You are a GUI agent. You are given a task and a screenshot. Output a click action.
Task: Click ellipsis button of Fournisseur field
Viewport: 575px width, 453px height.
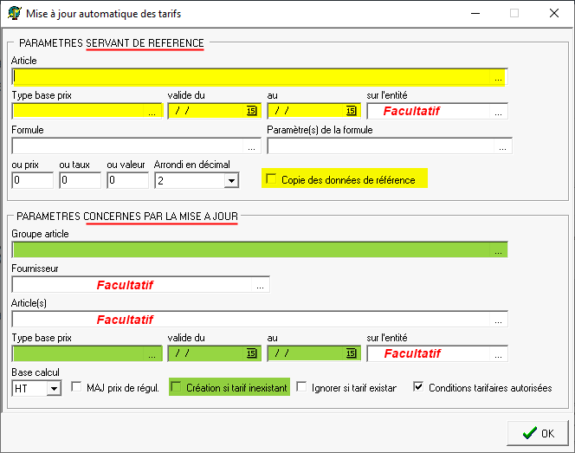tap(261, 284)
